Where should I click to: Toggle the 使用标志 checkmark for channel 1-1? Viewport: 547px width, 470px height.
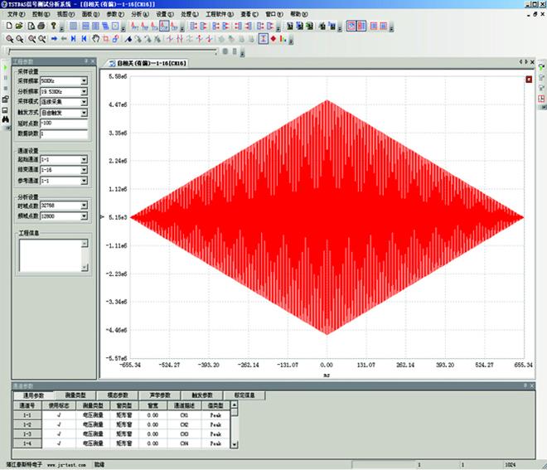(58, 414)
